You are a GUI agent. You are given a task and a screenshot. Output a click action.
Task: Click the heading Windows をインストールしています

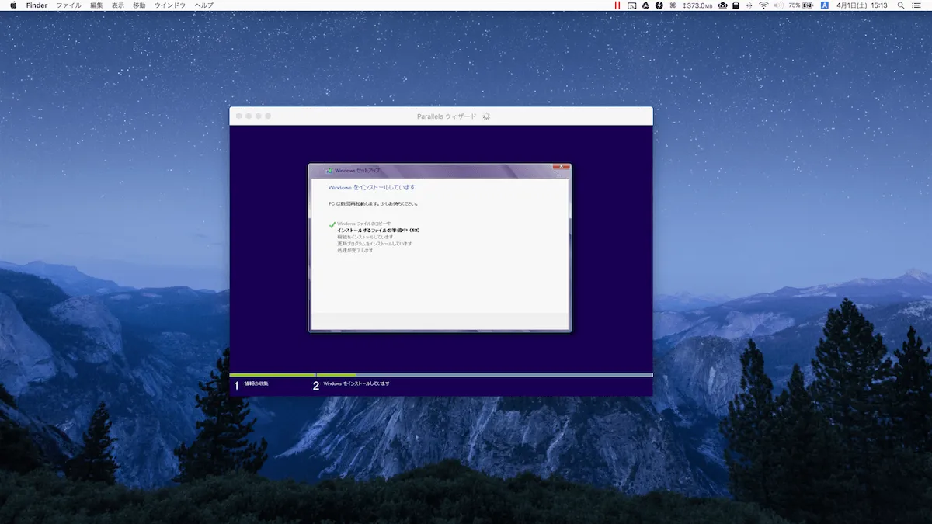point(371,187)
